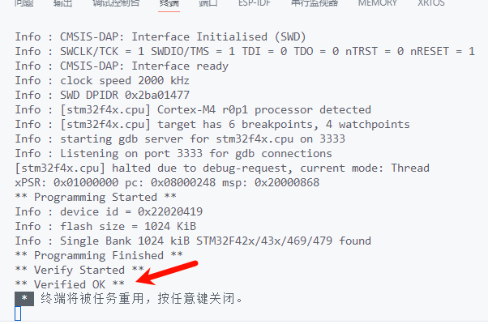Click the '** Verify Started **' line

(x=79, y=270)
